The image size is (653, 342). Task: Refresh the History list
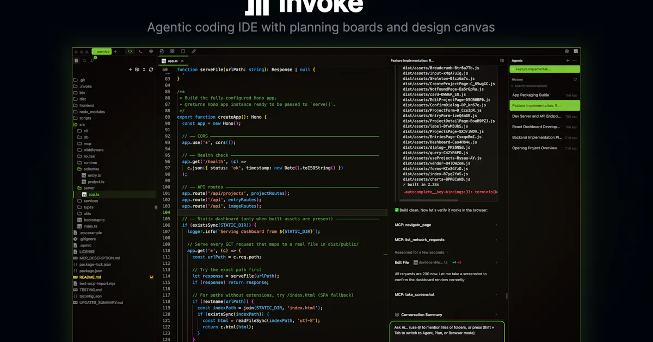pos(575,79)
